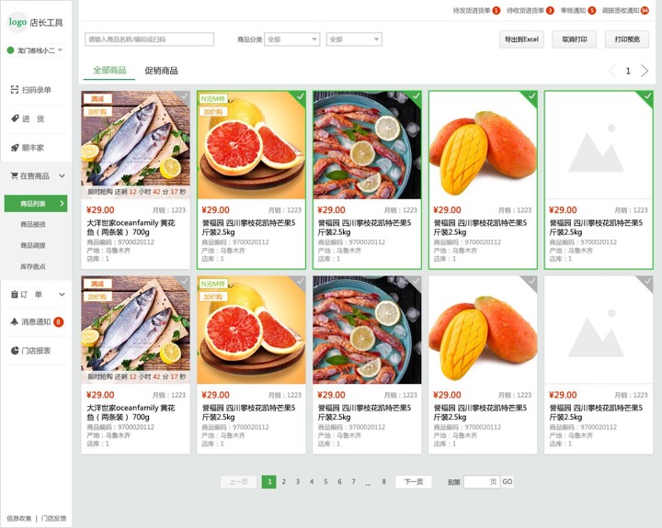Select the unchecked bottom-row mango card corner
The image size is (662, 528).
pos(531,281)
